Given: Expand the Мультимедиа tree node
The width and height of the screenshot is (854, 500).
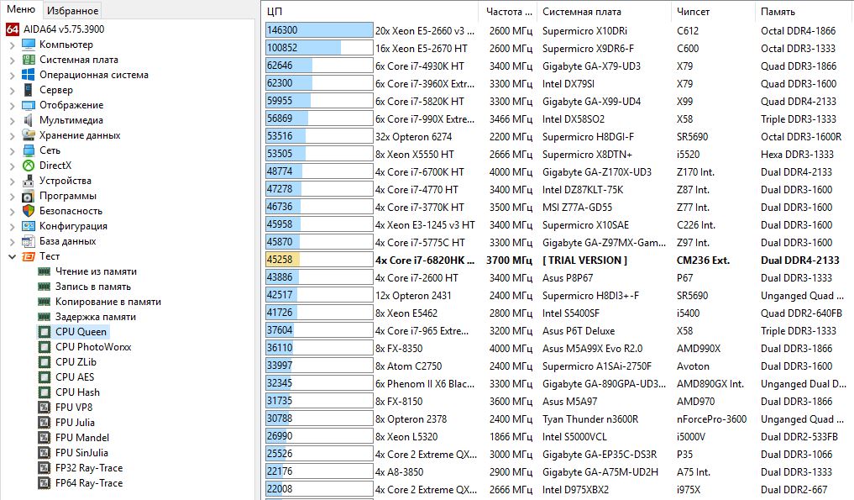Looking at the screenshot, I should 12,120.
